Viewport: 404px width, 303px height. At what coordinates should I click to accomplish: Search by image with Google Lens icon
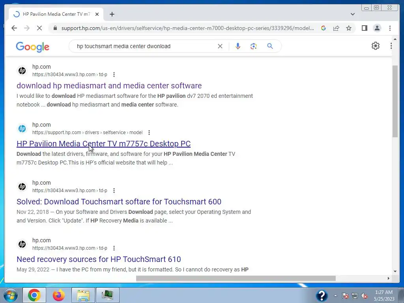point(254,47)
